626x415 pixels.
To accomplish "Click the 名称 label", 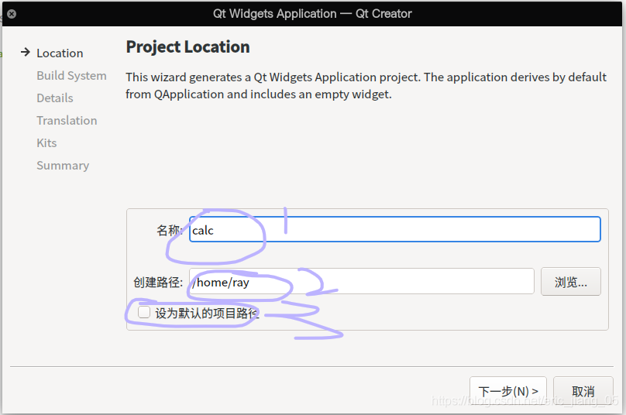I will point(169,230).
